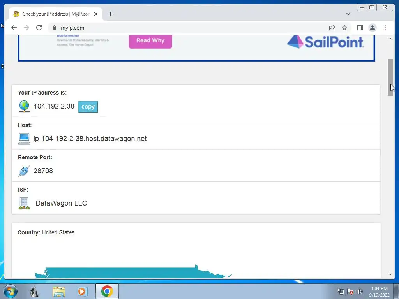This screenshot has height=299, width=399.
Task: Click the browser forward arrow
Action: pos(26,28)
